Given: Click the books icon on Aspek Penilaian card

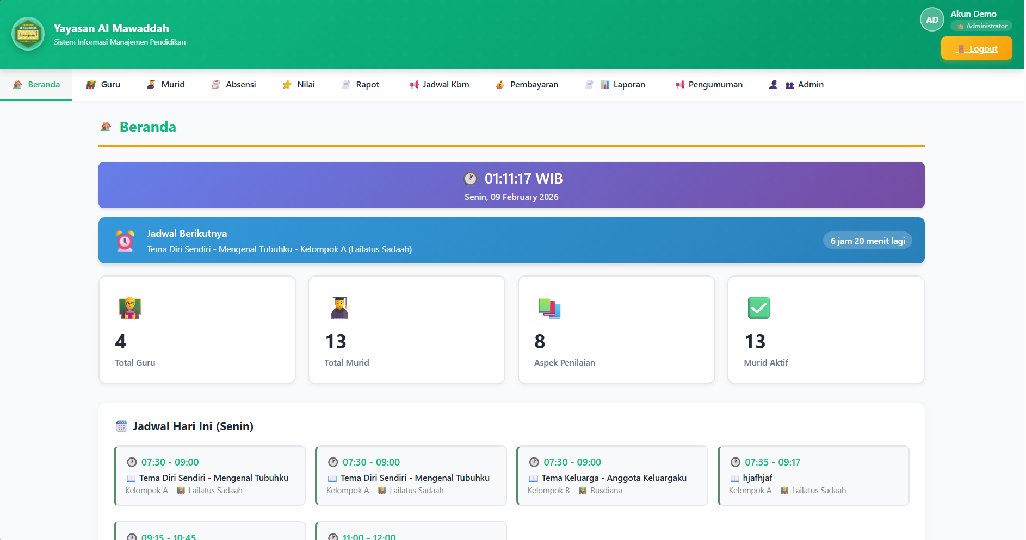Looking at the screenshot, I should click(549, 308).
